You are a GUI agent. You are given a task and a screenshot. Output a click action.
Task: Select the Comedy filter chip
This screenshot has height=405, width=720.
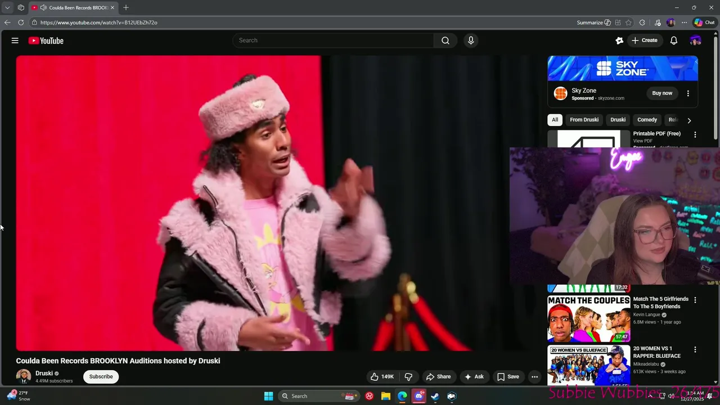coord(647,120)
